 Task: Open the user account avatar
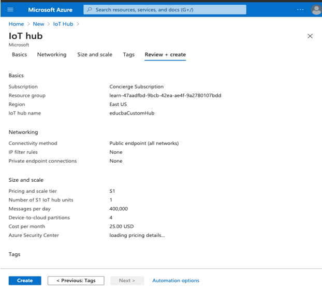[316, 10]
